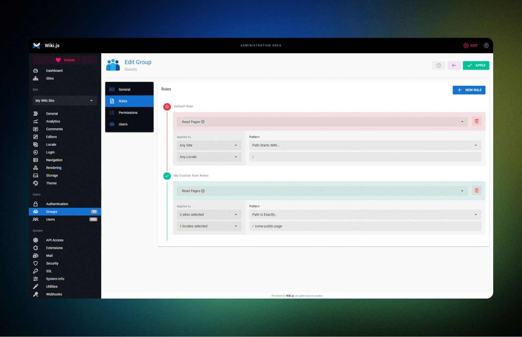Image resolution: width=522 pixels, height=337 pixels.
Task: Open Path Is Exactly pattern dropdown
Action: [365, 215]
